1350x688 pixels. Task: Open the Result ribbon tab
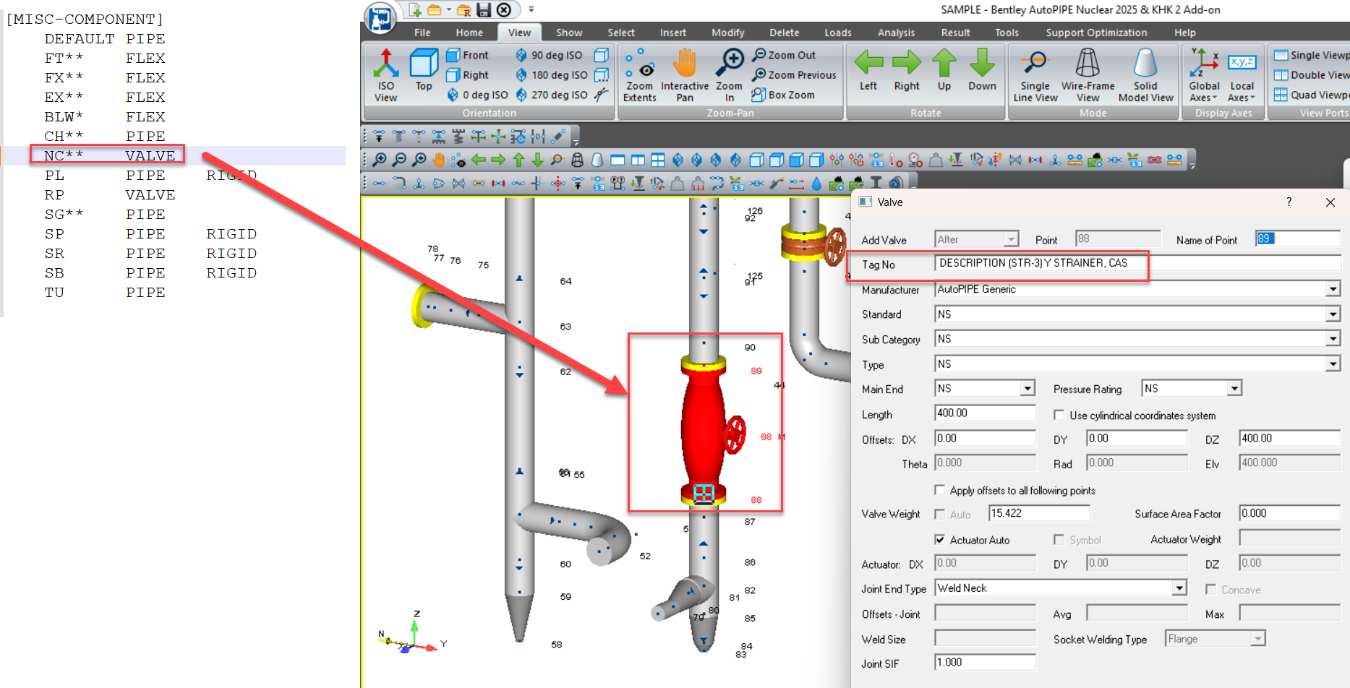coord(955,33)
